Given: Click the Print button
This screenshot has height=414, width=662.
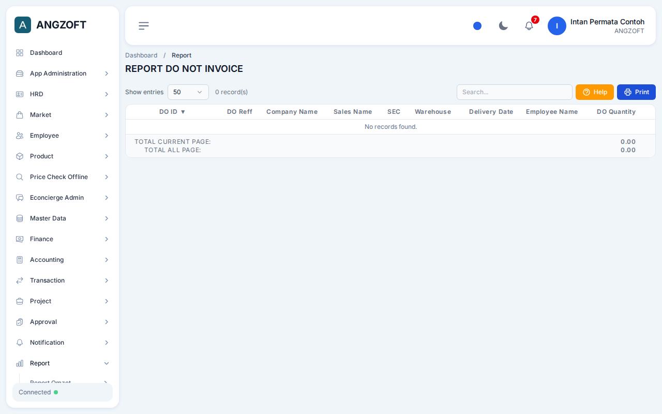Looking at the screenshot, I should [x=636, y=92].
